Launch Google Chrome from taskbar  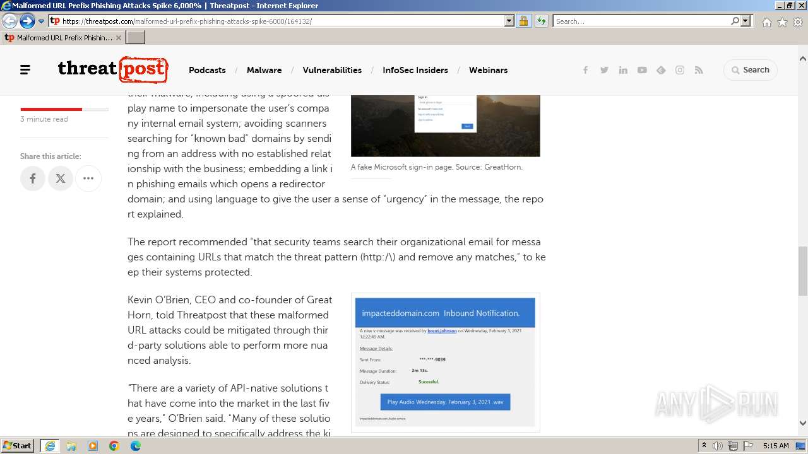(x=114, y=446)
